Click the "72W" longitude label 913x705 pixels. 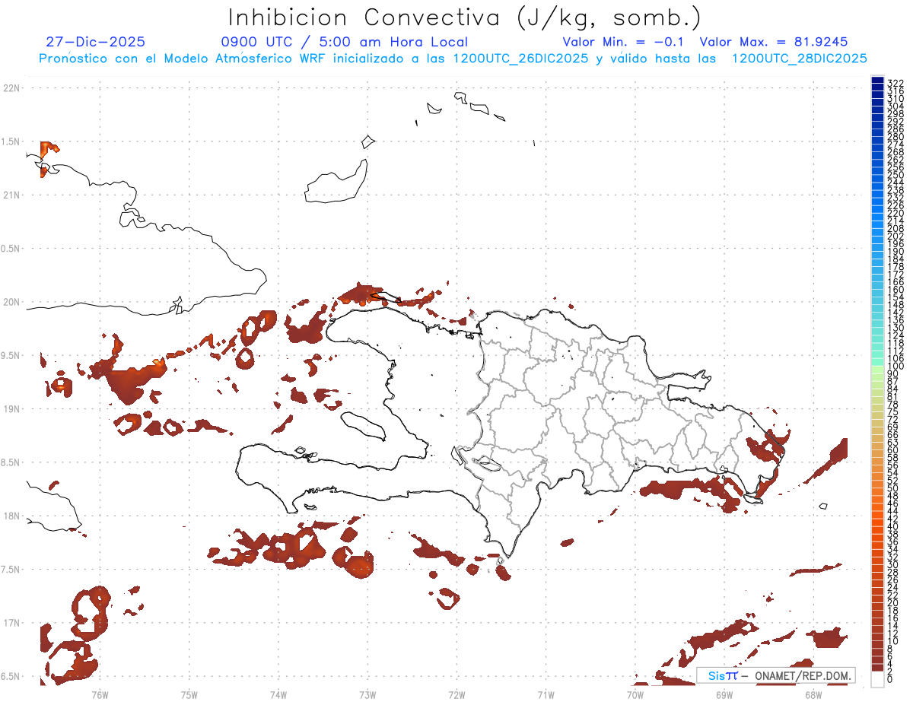pyautogui.click(x=456, y=694)
